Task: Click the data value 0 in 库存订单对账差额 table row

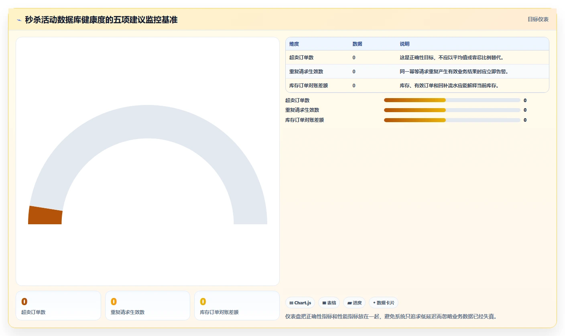Action: tap(354, 86)
